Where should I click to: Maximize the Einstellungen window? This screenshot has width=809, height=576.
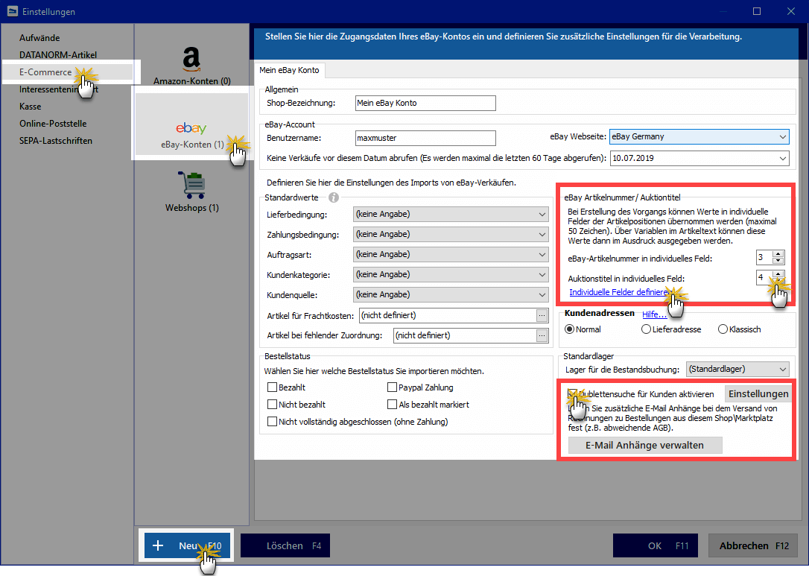757,11
